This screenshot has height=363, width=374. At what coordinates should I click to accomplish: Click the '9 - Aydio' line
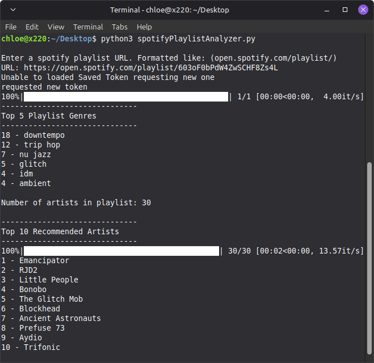pyautogui.click(x=22, y=337)
